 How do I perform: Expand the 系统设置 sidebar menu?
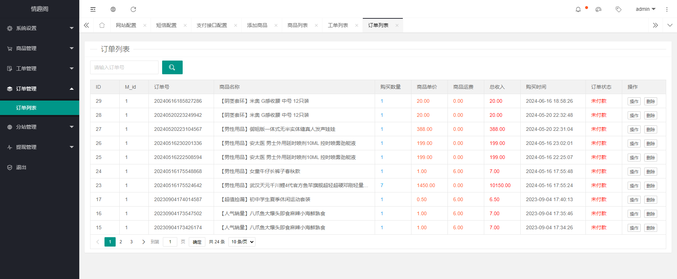coord(40,28)
